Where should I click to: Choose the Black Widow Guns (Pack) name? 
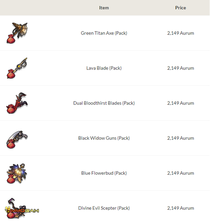(x=104, y=138)
